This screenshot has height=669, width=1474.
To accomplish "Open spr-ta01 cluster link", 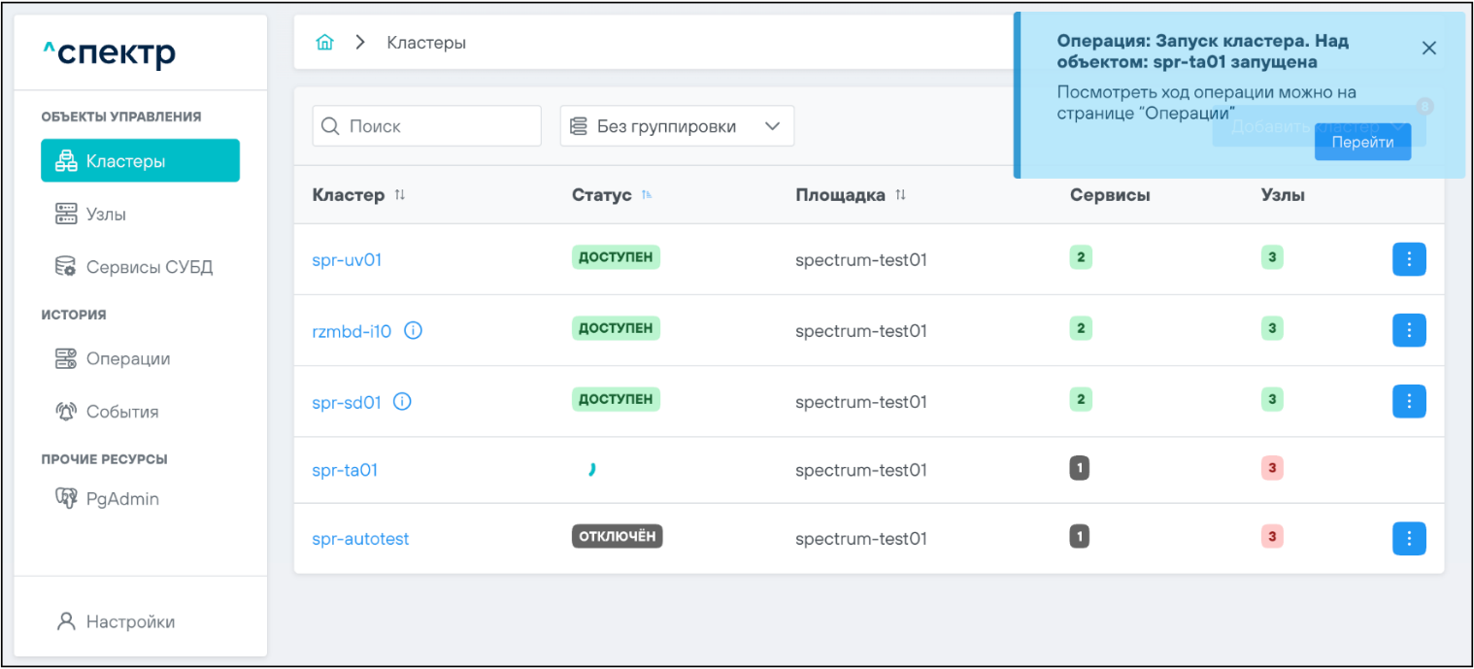I will click(x=345, y=470).
